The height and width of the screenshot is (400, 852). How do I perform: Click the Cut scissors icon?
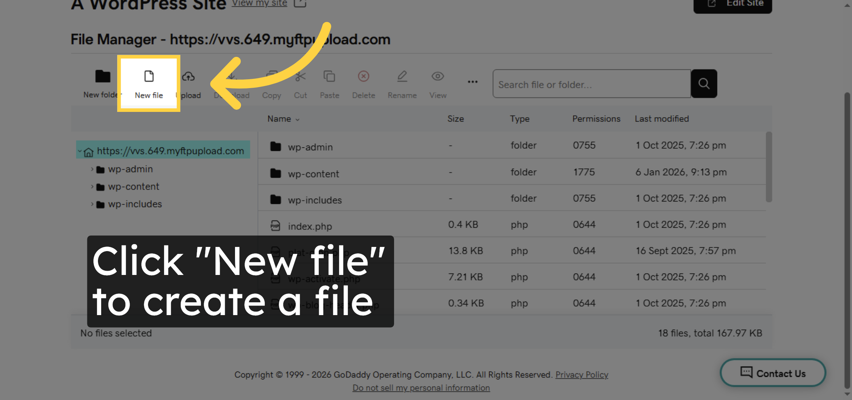pyautogui.click(x=300, y=76)
